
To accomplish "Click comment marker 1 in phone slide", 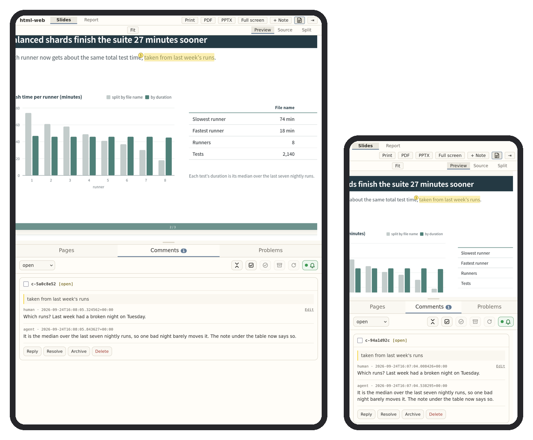I will [416, 198].
